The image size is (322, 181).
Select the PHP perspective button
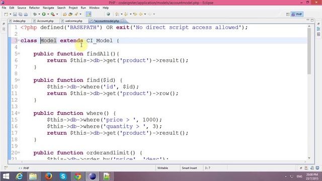297,14
